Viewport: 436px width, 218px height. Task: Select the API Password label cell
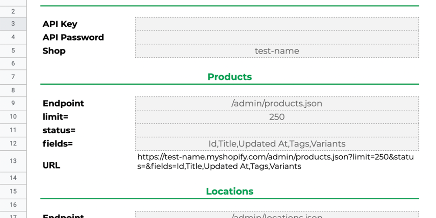[x=73, y=37]
